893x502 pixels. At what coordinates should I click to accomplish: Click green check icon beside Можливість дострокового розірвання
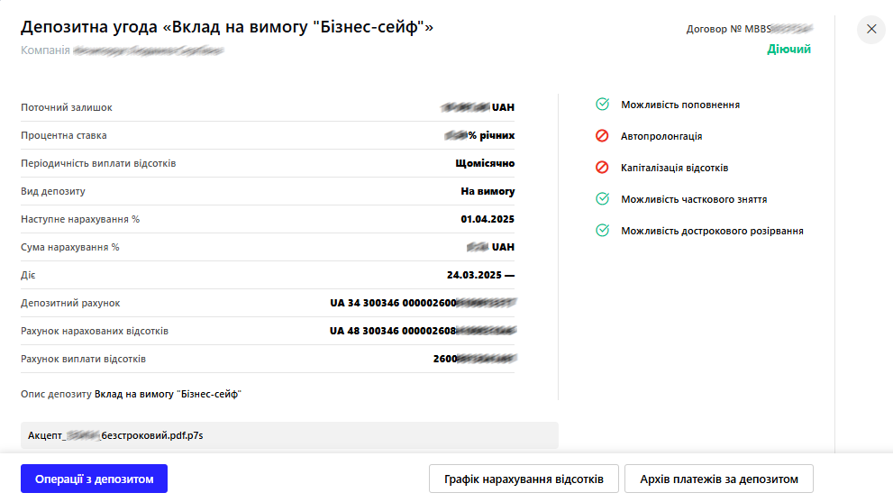coord(602,230)
